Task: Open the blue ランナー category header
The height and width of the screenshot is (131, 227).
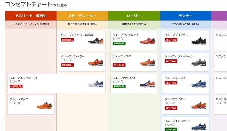Action: point(186,16)
